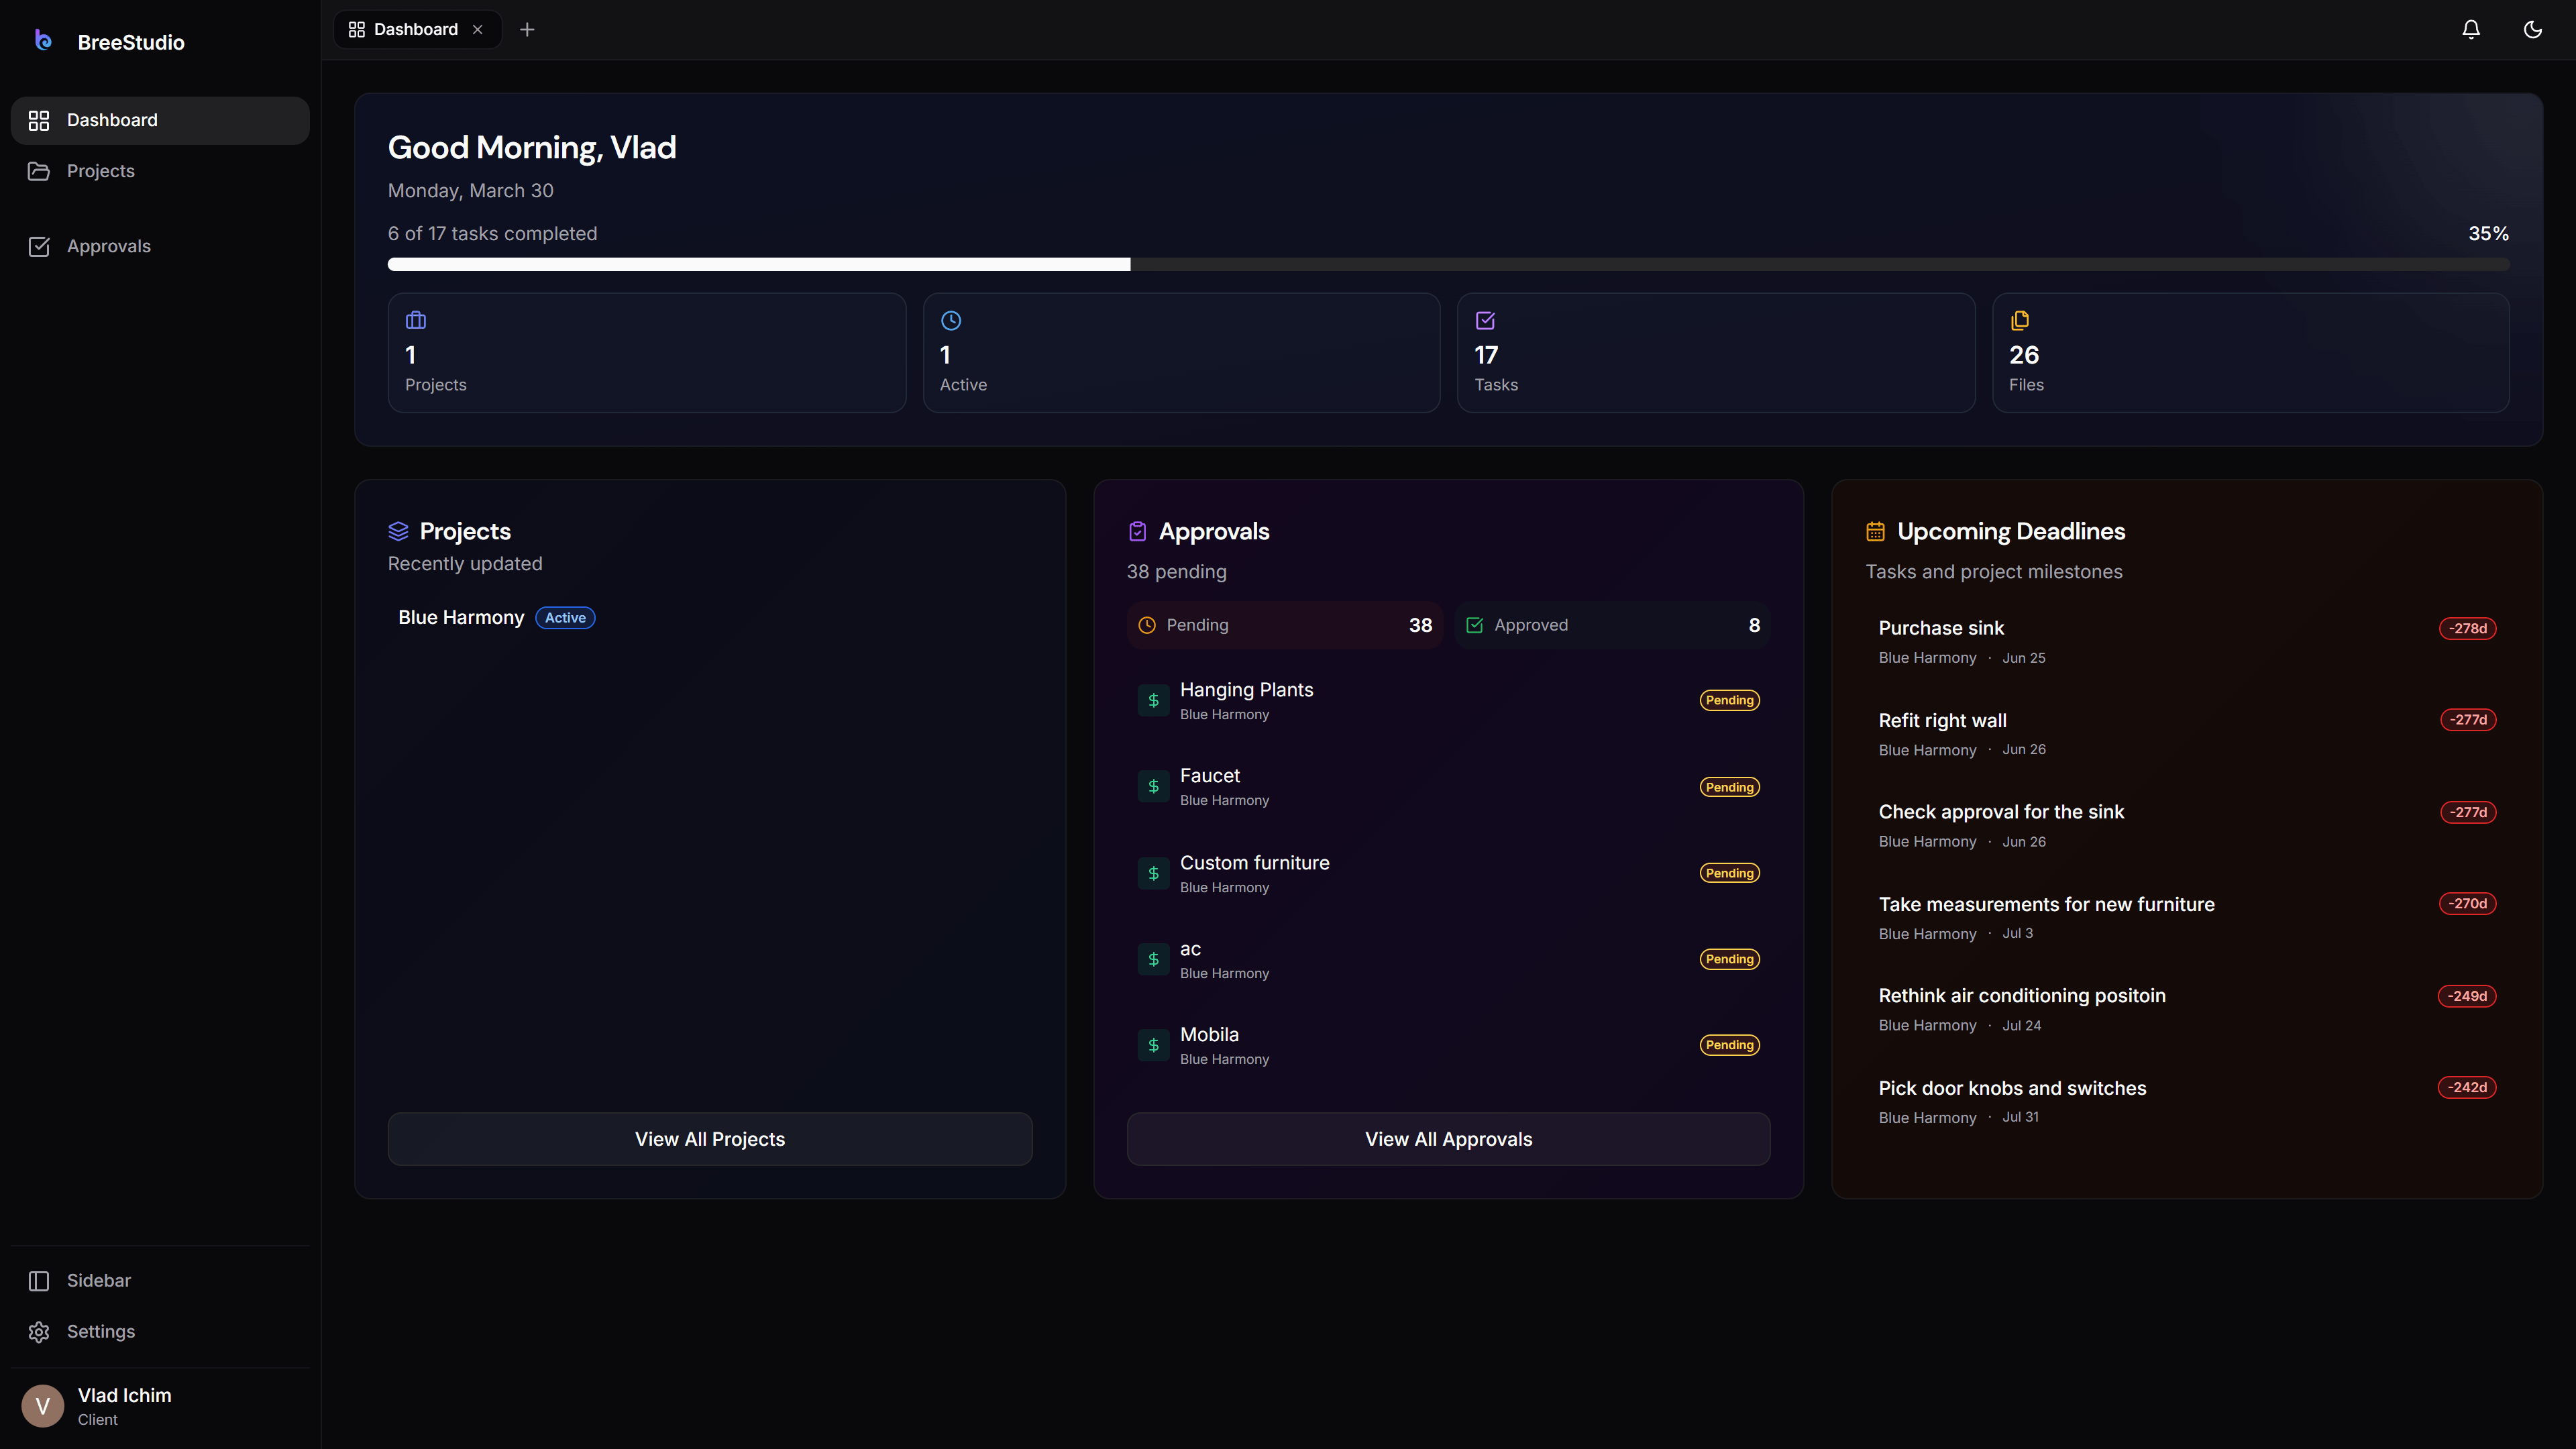Go to Projects in the sidebar

pyautogui.click(x=160, y=171)
